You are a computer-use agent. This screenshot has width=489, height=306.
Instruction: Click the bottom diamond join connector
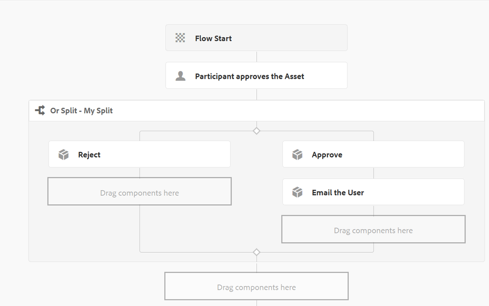(x=256, y=252)
